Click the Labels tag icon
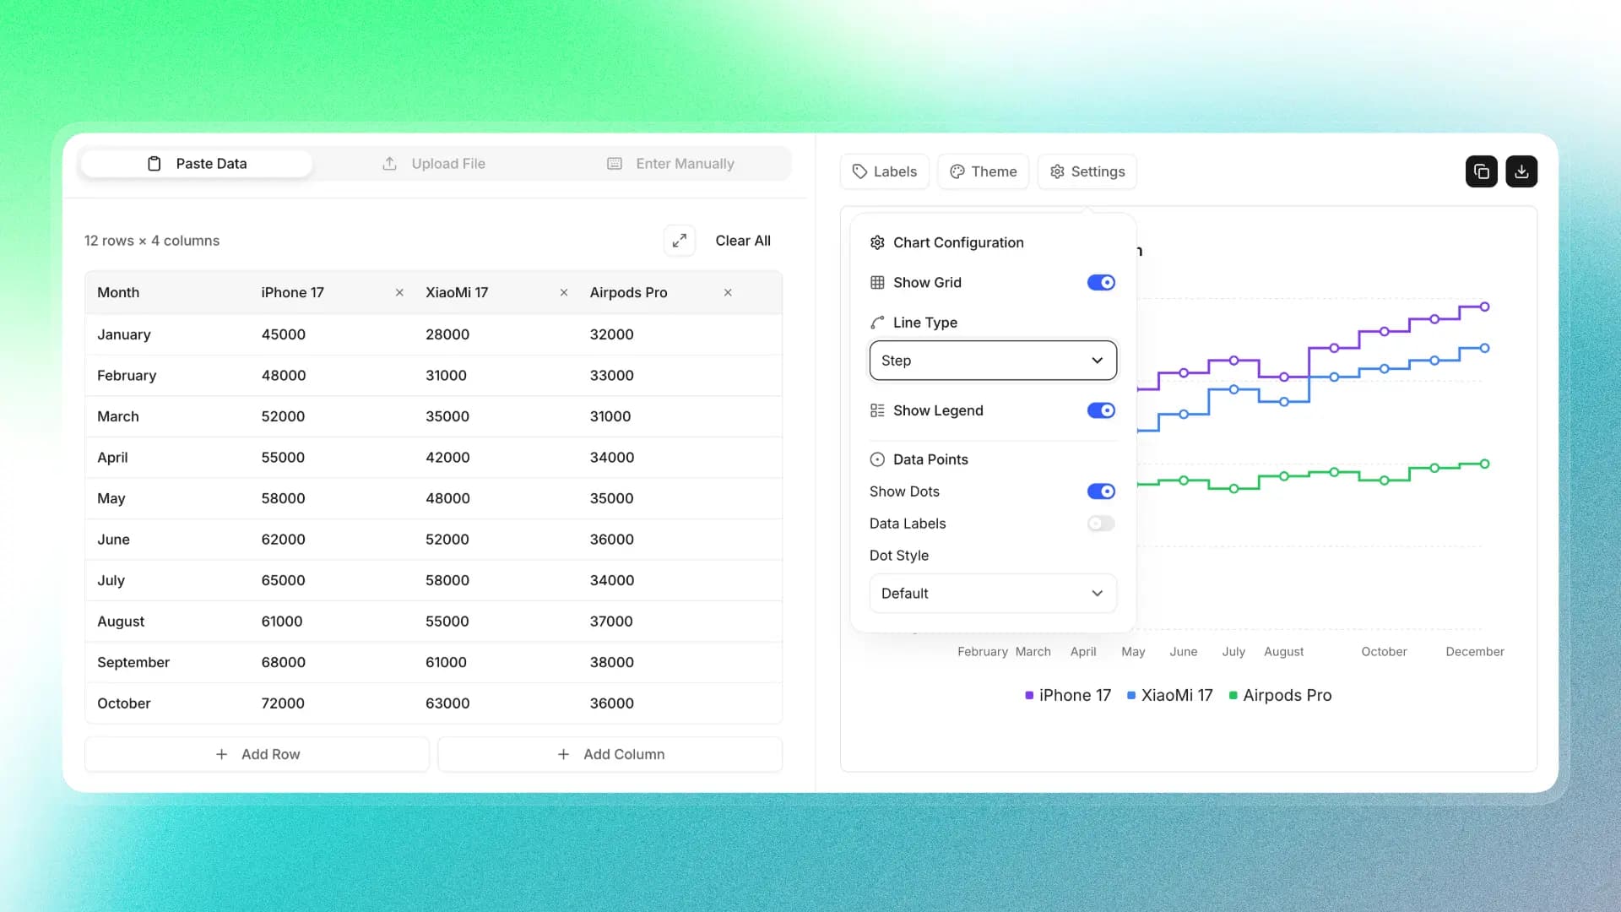Image resolution: width=1621 pixels, height=912 pixels. (x=860, y=171)
